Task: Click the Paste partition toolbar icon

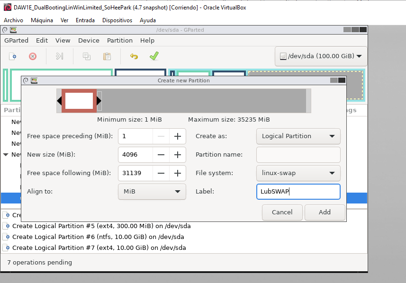Action: (107, 56)
